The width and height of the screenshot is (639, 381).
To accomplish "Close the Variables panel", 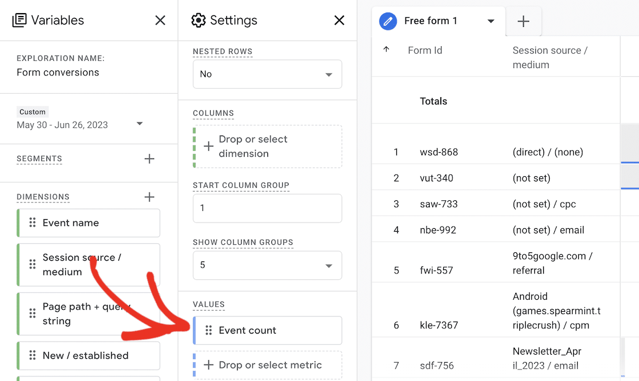I will point(160,21).
